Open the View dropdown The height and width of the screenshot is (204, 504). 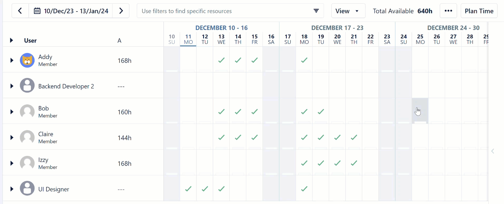click(x=348, y=11)
